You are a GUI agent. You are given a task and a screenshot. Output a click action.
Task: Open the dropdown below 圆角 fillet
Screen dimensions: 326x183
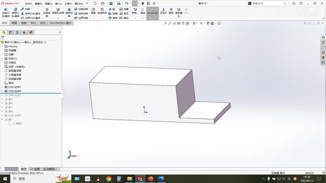click(93, 18)
